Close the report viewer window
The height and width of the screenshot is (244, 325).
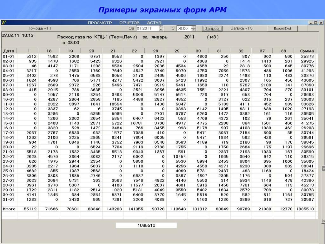(x=321, y=23)
